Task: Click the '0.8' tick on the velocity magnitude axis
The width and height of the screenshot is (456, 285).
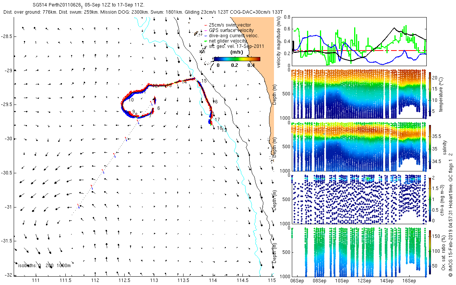Action: [x=287, y=17]
